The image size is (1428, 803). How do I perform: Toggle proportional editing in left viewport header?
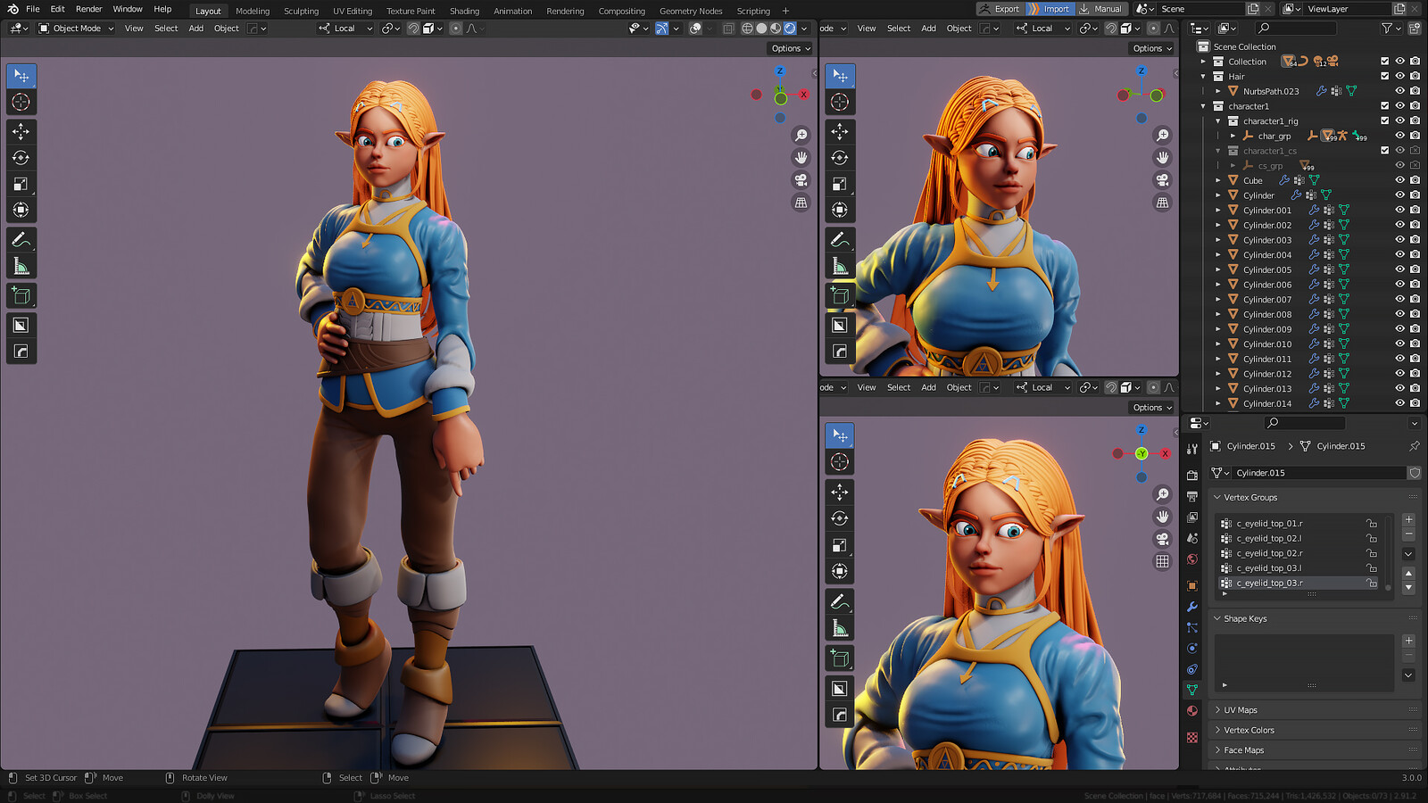tap(456, 29)
